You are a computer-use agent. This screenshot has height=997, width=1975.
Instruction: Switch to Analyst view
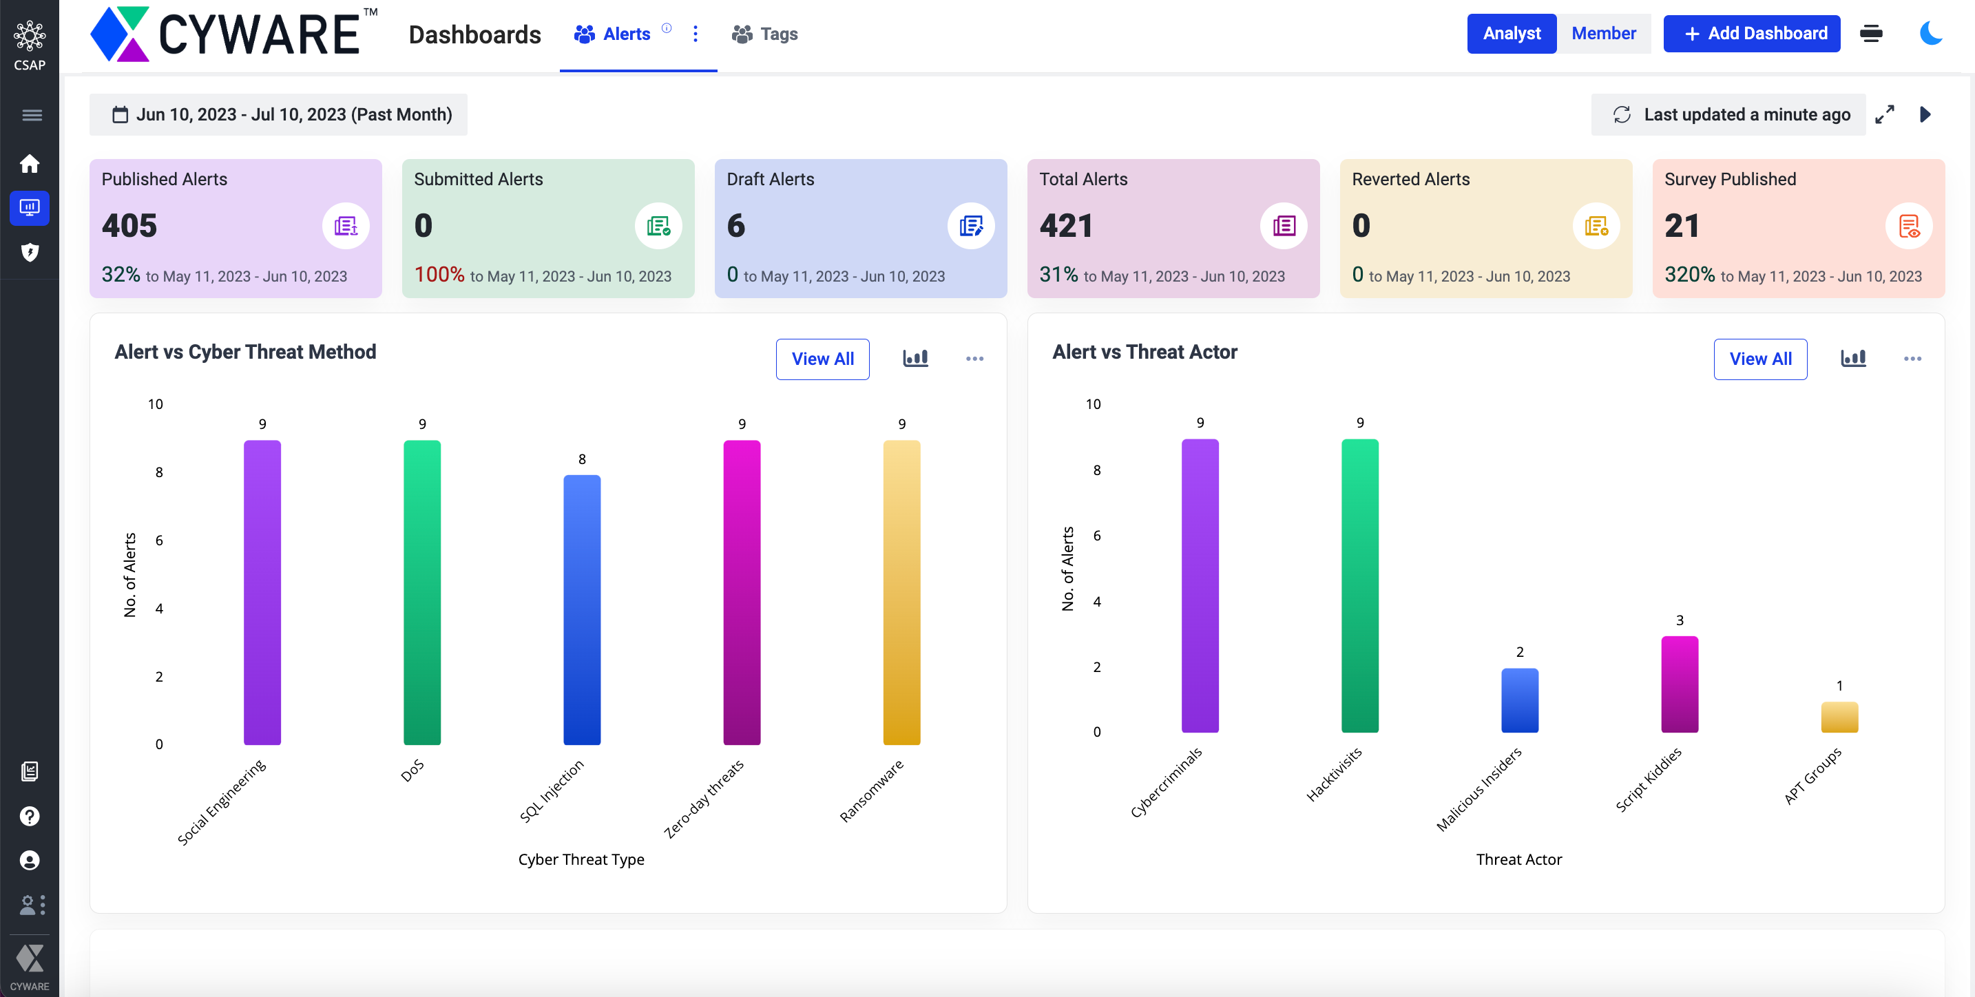coord(1511,34)
